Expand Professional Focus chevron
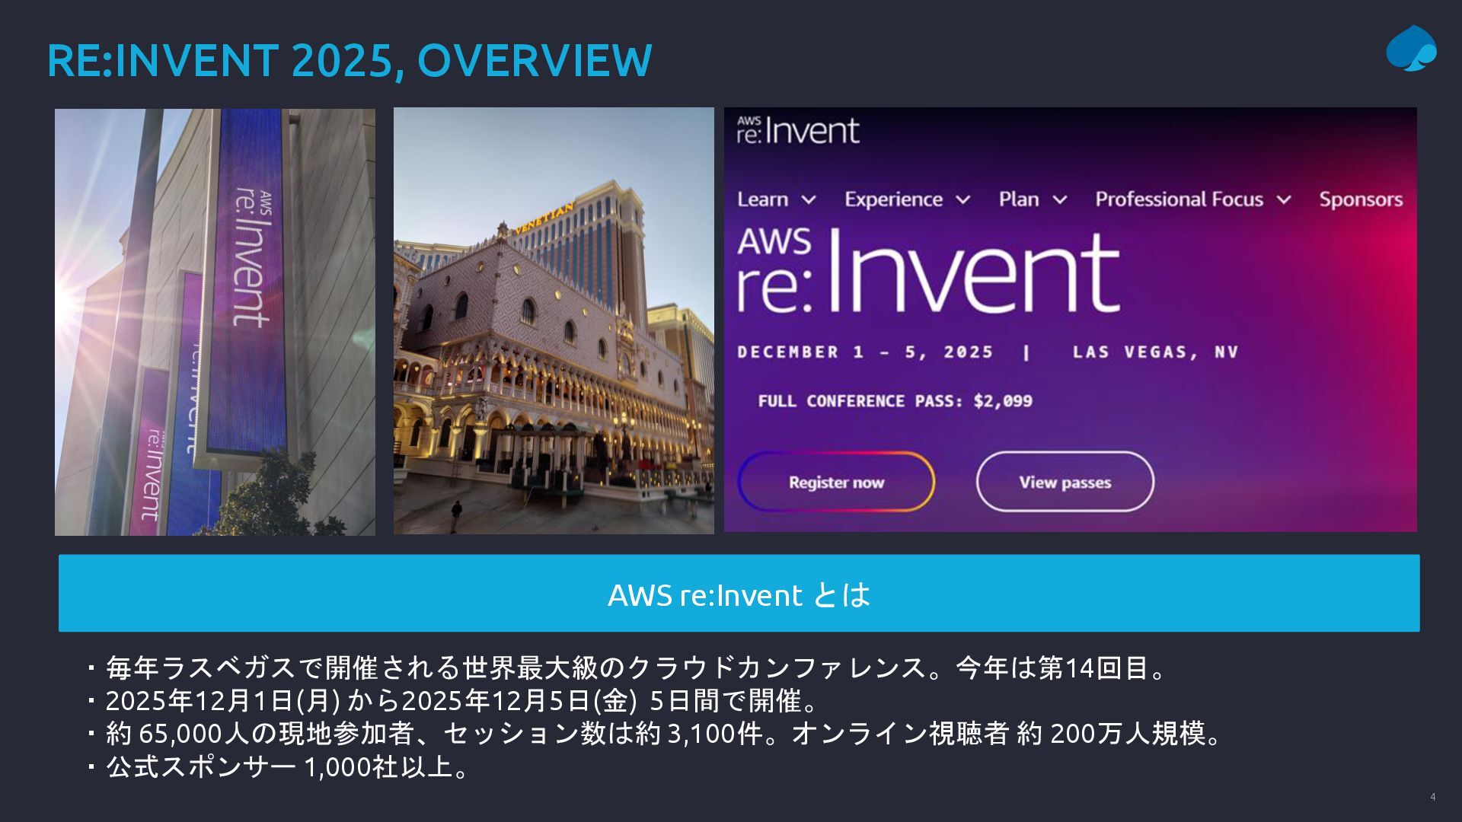The image size is (1462, 822). [1284, 200]
